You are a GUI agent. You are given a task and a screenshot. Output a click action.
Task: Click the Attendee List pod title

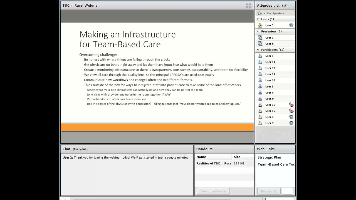click(x=268, y=5)
